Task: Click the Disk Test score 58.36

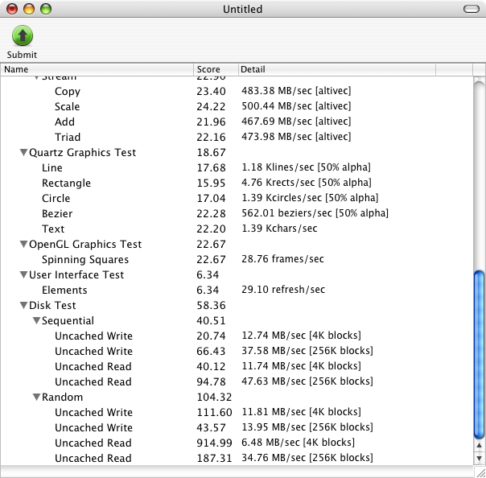Action: point(211,305)
